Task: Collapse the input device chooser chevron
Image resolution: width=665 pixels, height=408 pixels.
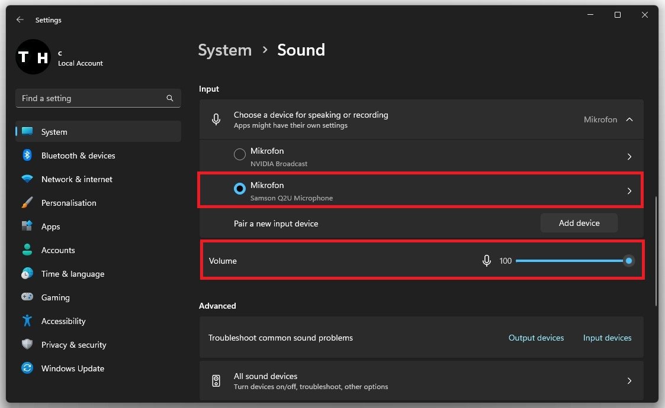Action: pos(629,119)
